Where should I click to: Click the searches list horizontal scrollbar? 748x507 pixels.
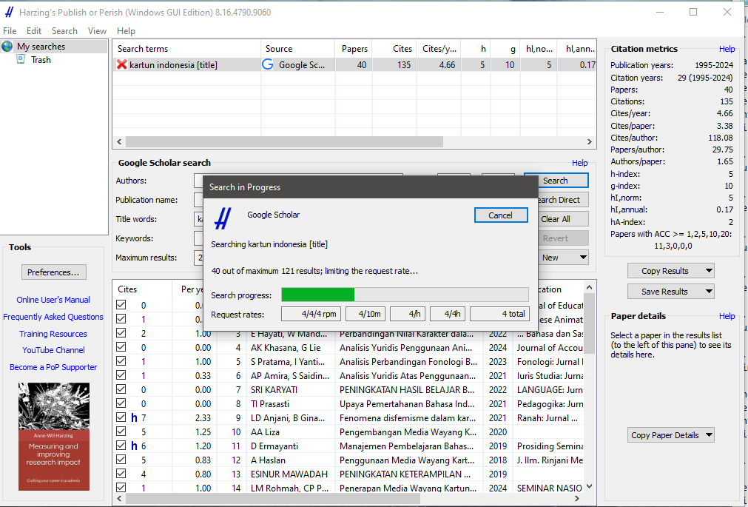coord(284,142)
